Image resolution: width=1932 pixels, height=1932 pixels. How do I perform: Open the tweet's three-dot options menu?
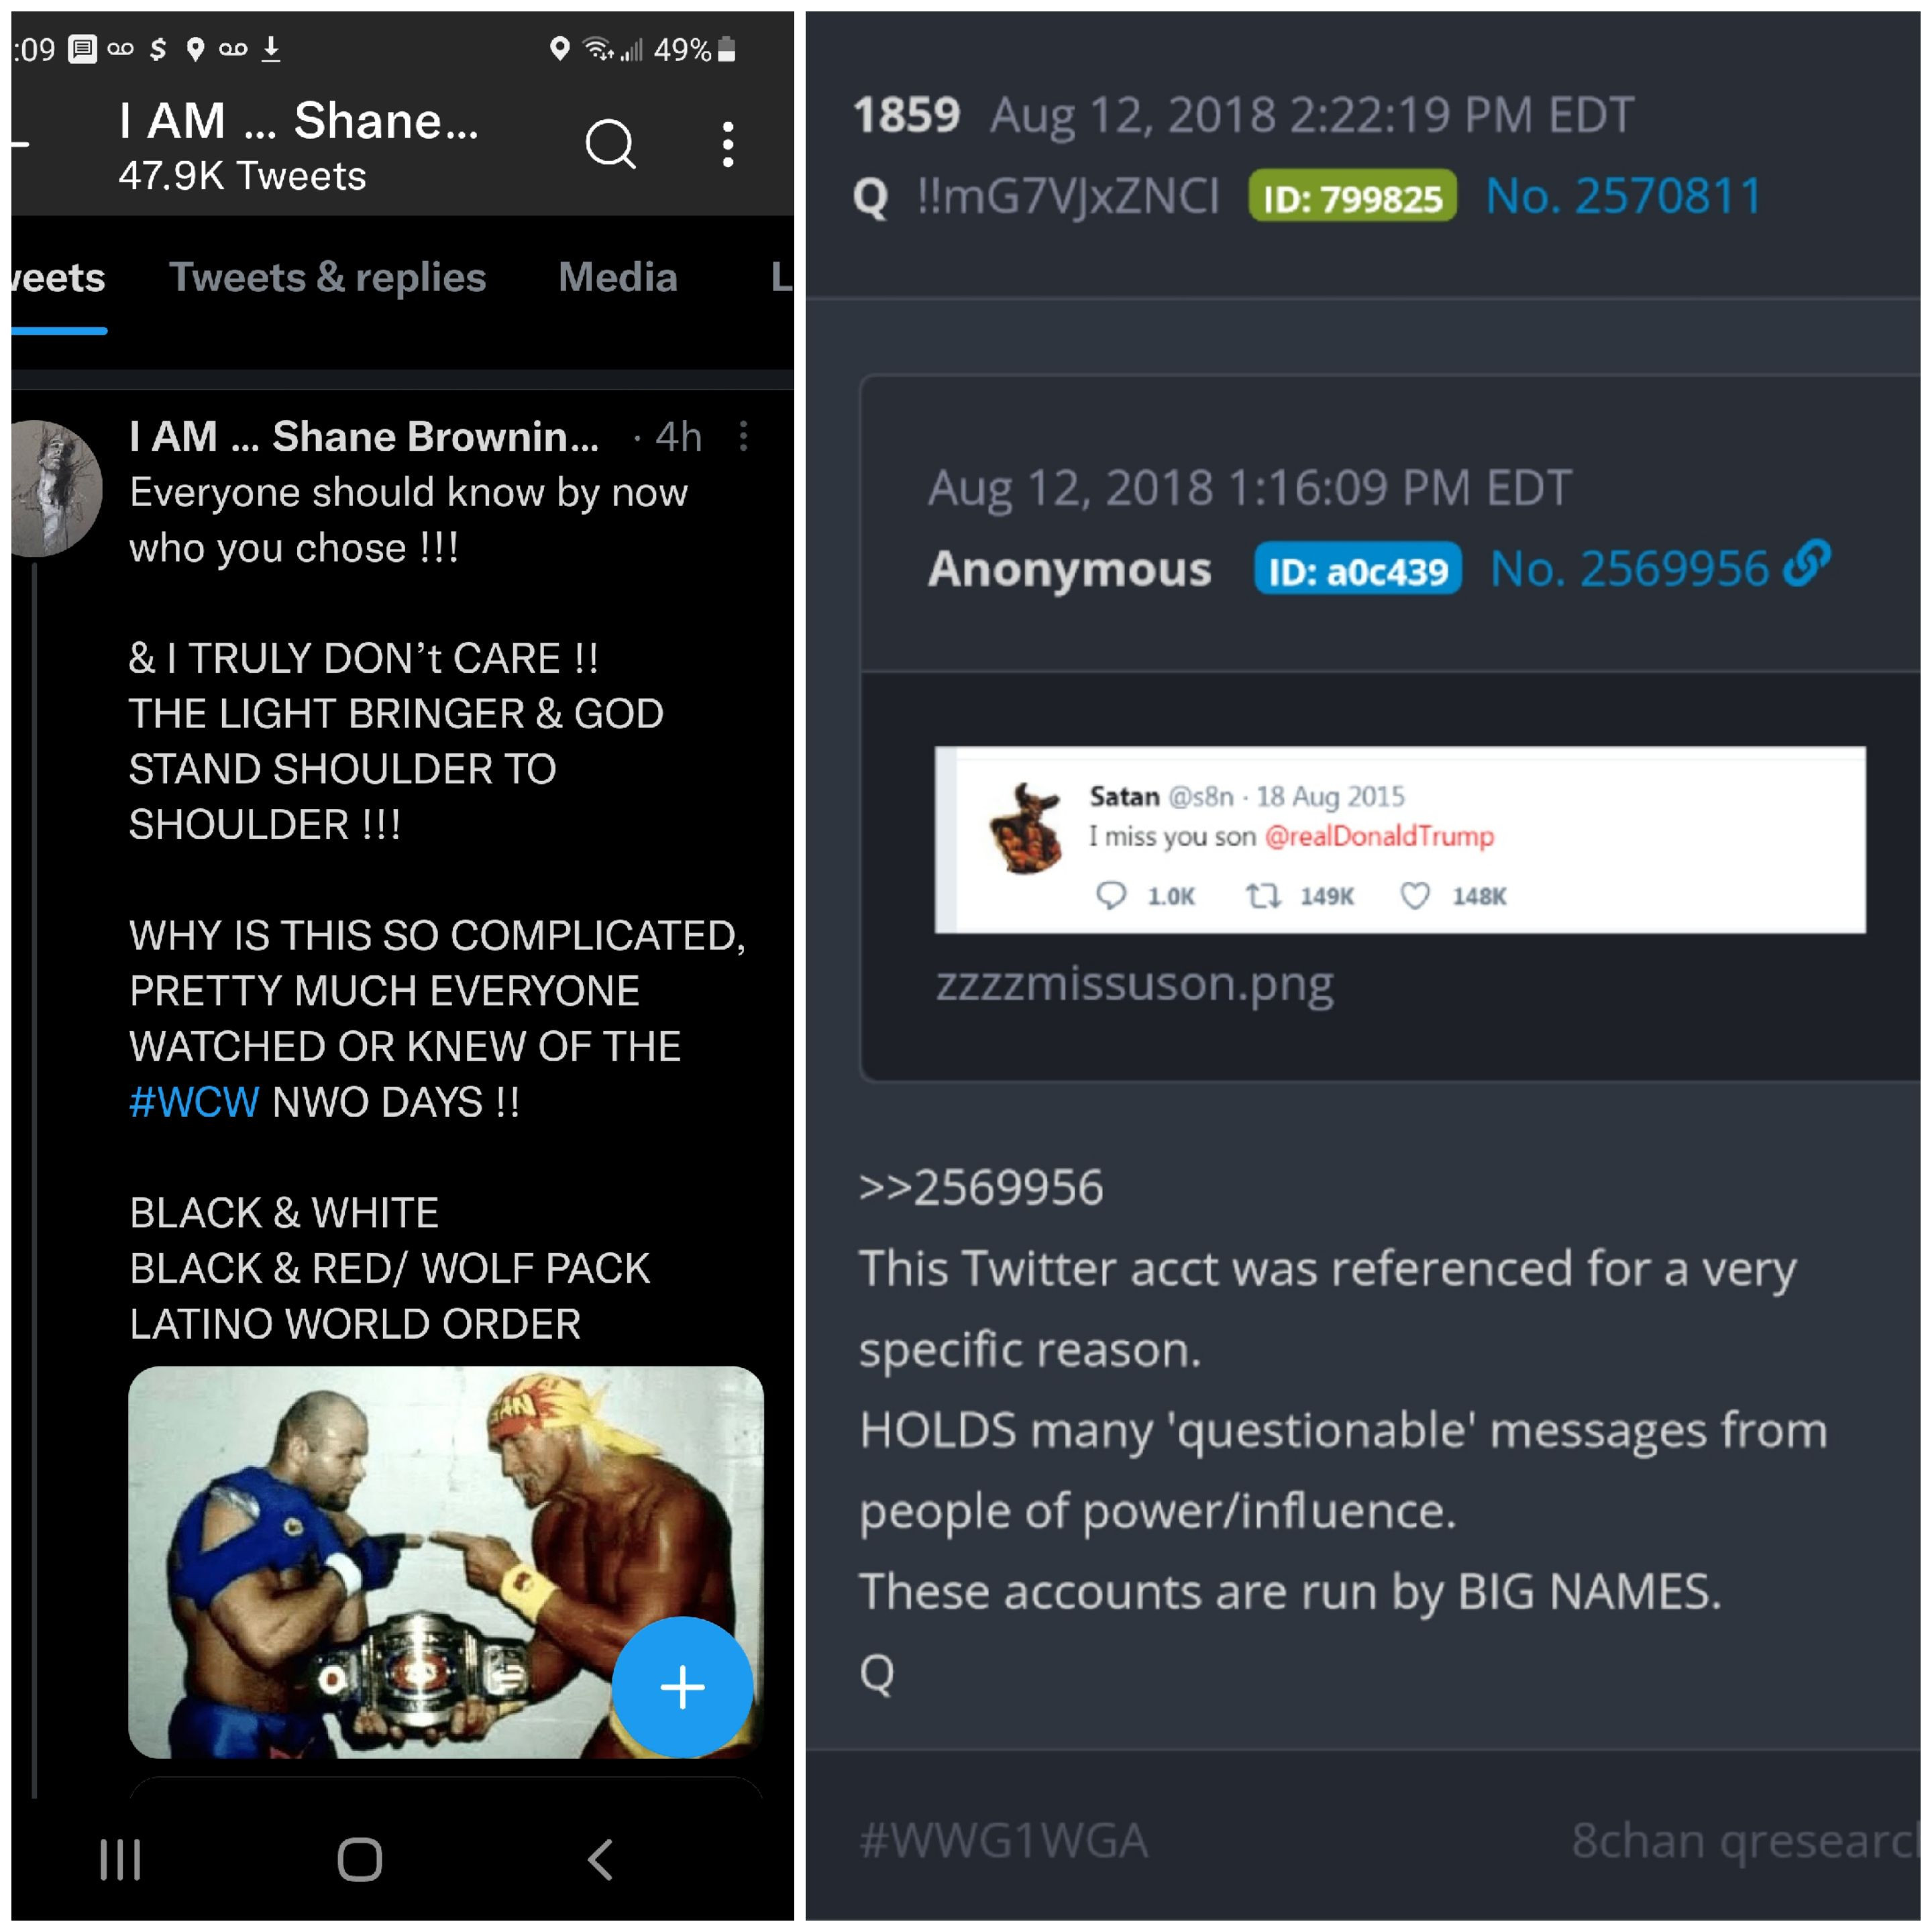743,436
